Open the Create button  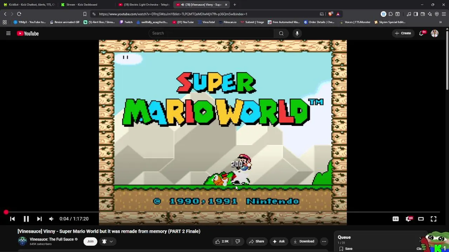click(x=403, y=33)
